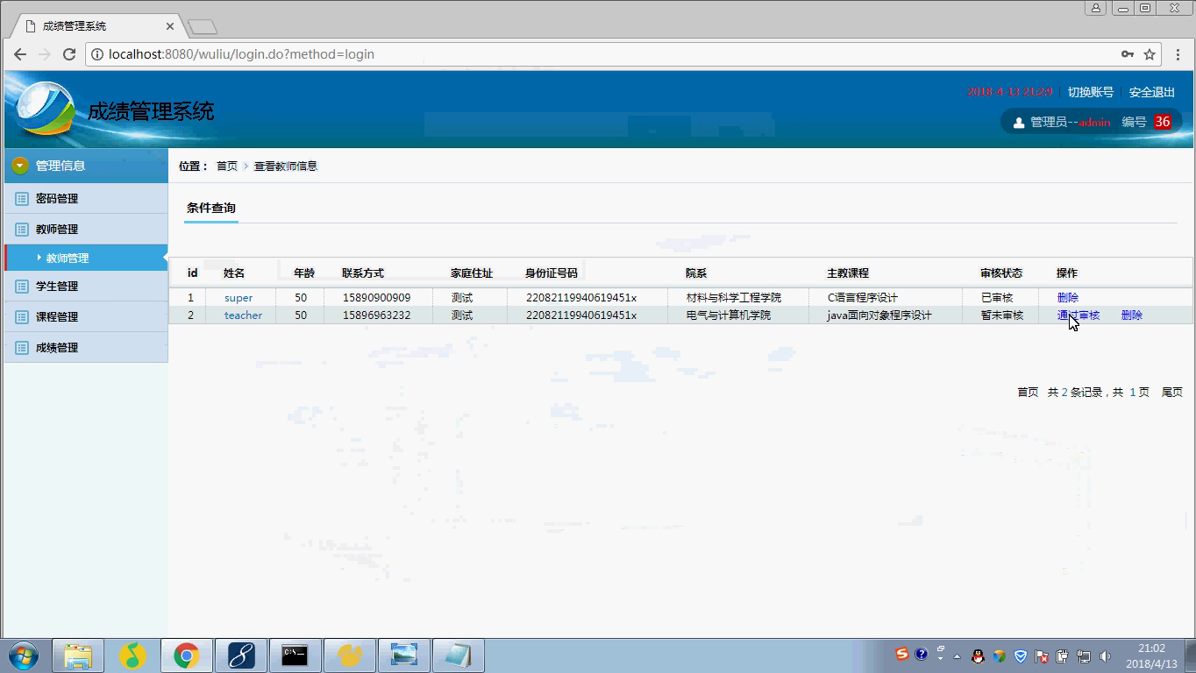Screen dimensions: 1196x673
Task: Click the browser back arrow
Action: point(20,54)
